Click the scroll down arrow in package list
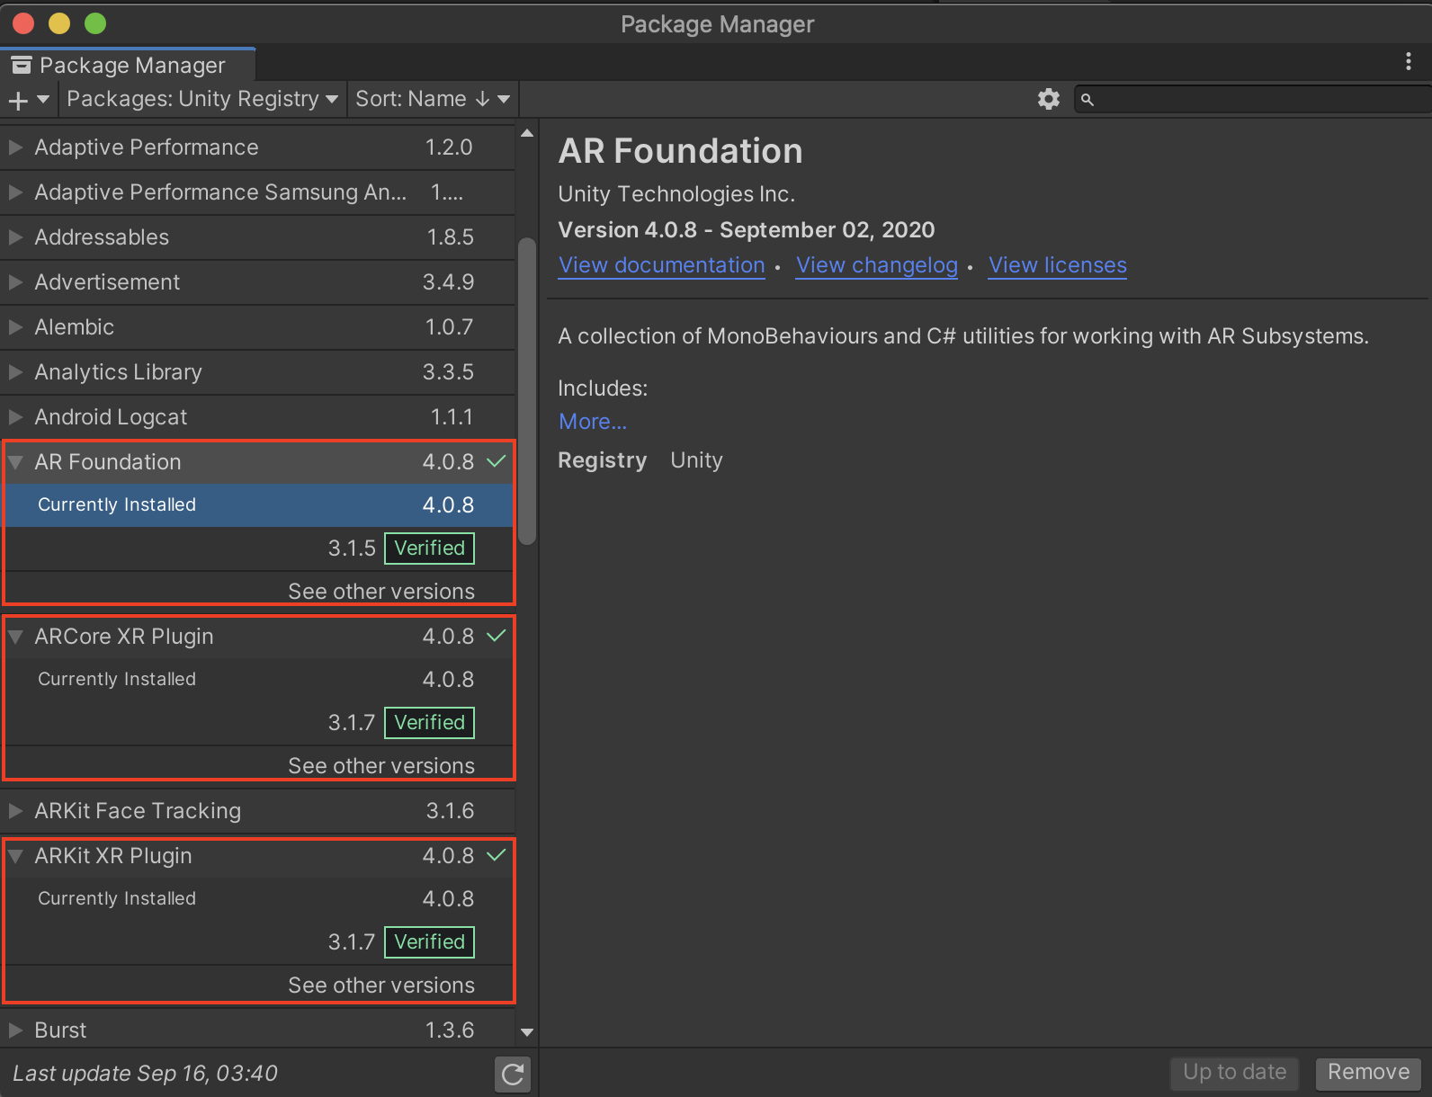Screen dimensions: 1432x1097 (527, 1032)
